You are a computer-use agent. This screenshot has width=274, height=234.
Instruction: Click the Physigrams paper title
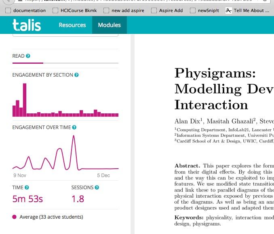[224, 89]
